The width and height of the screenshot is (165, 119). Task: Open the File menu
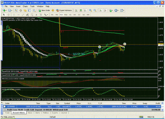pyautogui.click(x=6, y=6)
